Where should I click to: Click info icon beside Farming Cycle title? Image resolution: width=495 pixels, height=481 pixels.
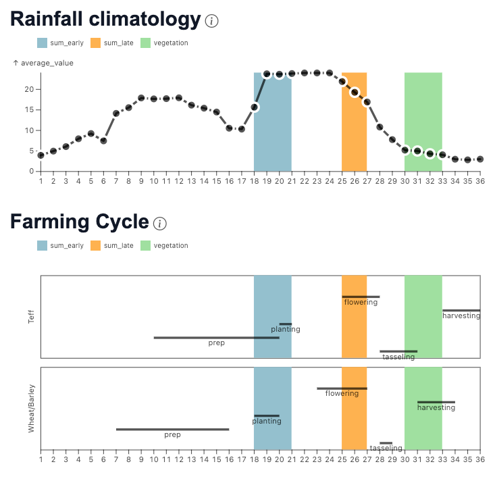click(159, 223)
